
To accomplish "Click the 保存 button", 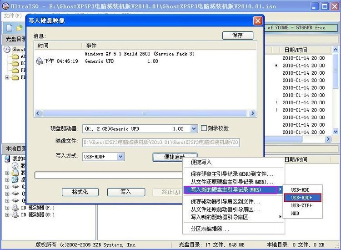I will pyautogui.click(x=238, y=35).
